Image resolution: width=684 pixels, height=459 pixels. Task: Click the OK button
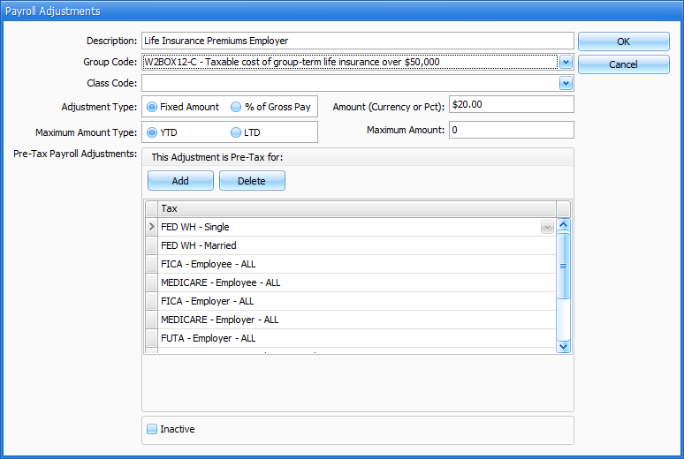tap(623, 41)
